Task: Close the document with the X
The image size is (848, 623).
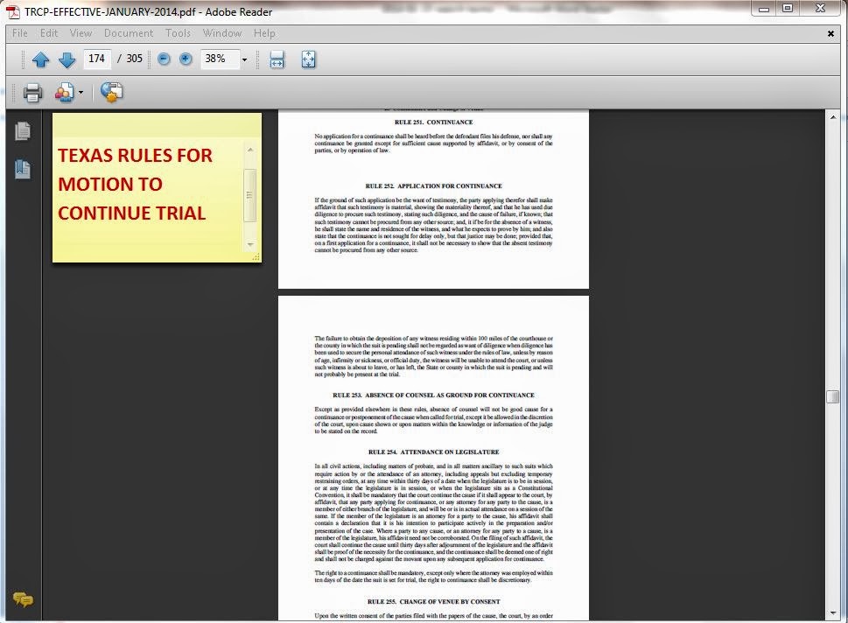Action: [830, 33]
